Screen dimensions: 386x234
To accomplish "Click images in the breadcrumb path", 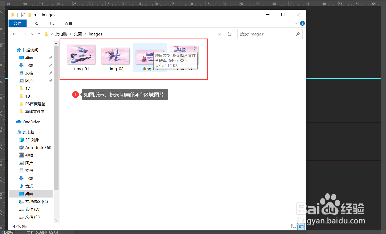I will (x=95, y=34).
